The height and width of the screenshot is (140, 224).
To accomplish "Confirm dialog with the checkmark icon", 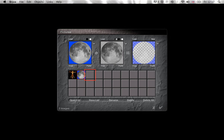I will pyautogui.click(x=161, y=108).
